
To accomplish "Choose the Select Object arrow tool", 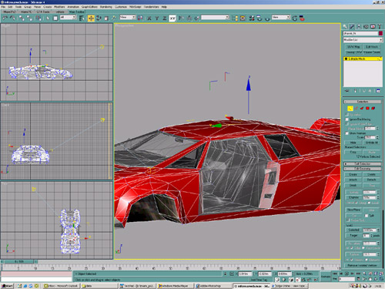I will (x=48, y=18).
